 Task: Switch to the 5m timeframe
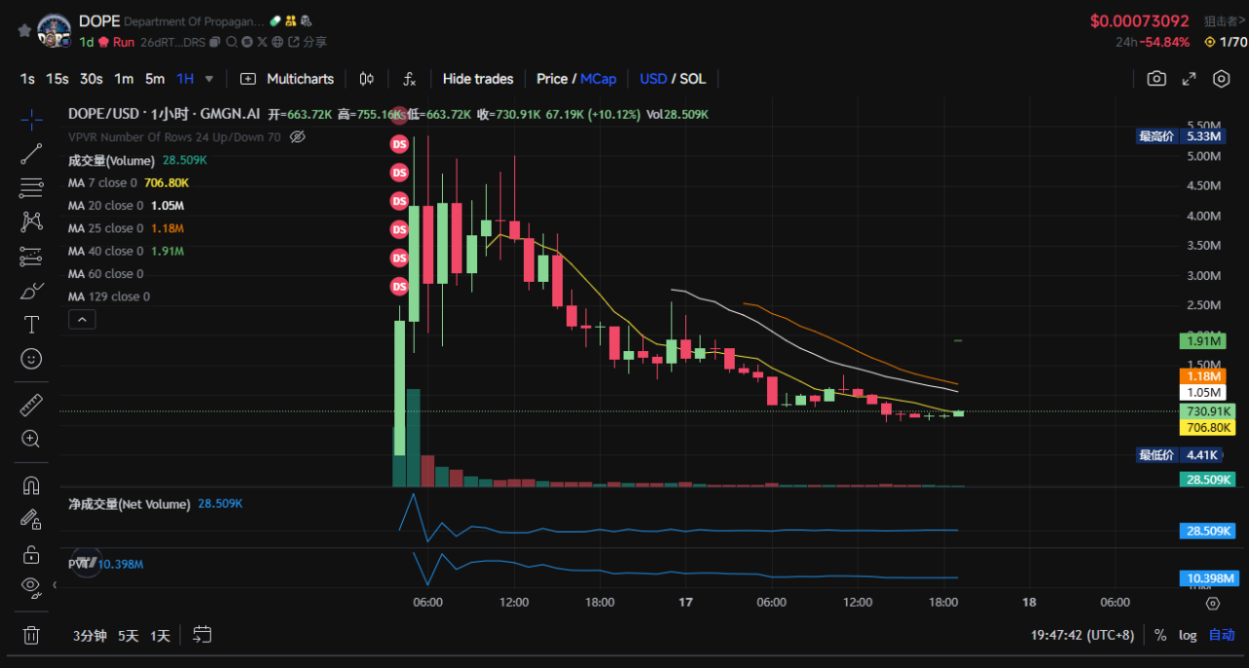click(x=155, y=79)
